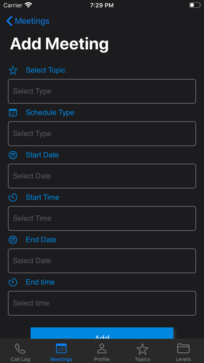Viewport: 204px width, 363px height.
Task: Open the Select Topic type dropdown field
Action: coord(102,91)
